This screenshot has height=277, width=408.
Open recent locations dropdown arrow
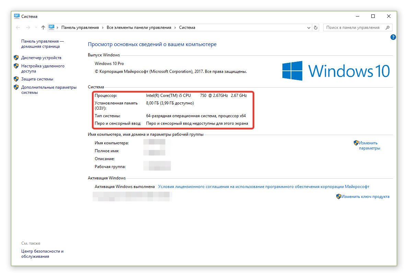coord(36,27)
